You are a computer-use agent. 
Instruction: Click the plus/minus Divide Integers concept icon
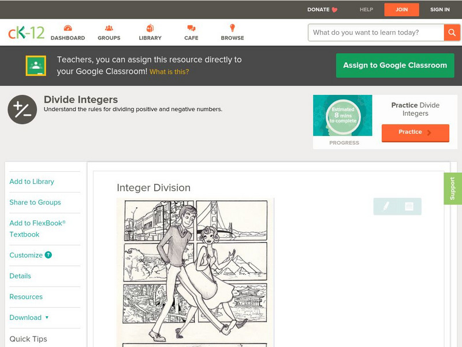tap(23, 109)
